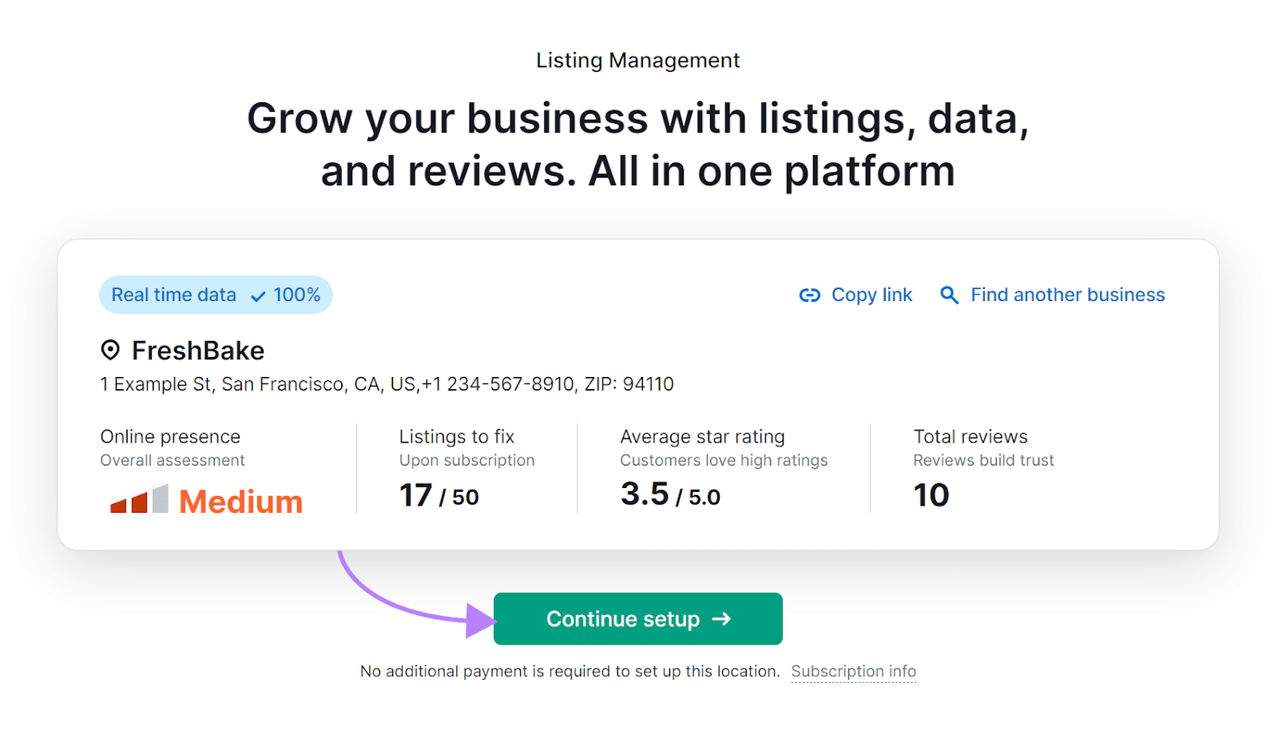Click the 17 / 50 listings value
This screenshot has width=1278, height=730.
439,495
